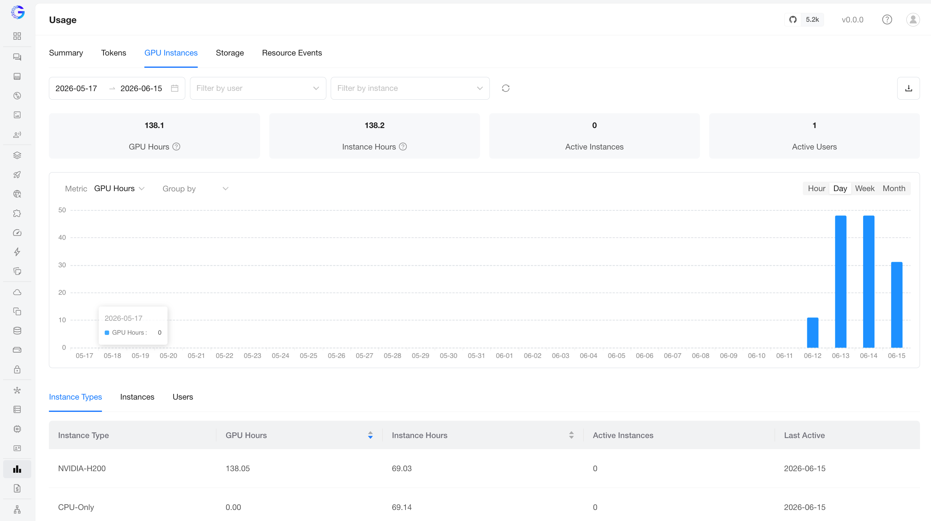This screenshot has height=521, width=931.
Task: Open the dashboard grid icon in sidebar
Action: pos(17,36)
